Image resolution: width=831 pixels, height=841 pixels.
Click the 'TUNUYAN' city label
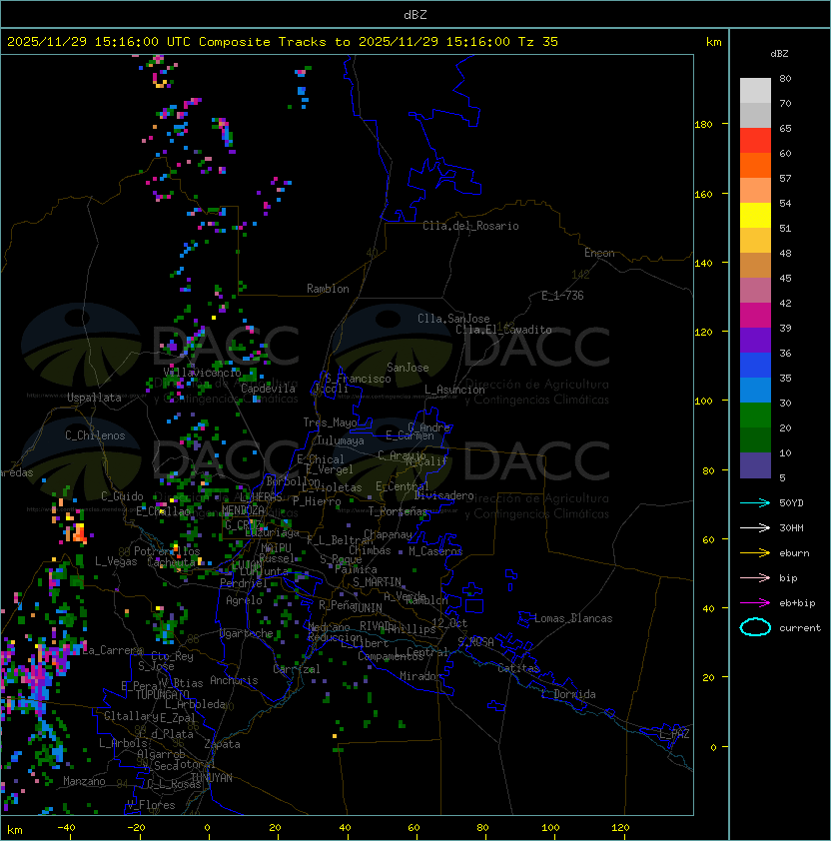pos(212,778)
